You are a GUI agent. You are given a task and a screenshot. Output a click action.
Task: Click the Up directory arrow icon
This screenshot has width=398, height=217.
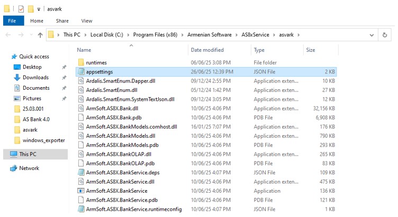[x=40, y=35]
